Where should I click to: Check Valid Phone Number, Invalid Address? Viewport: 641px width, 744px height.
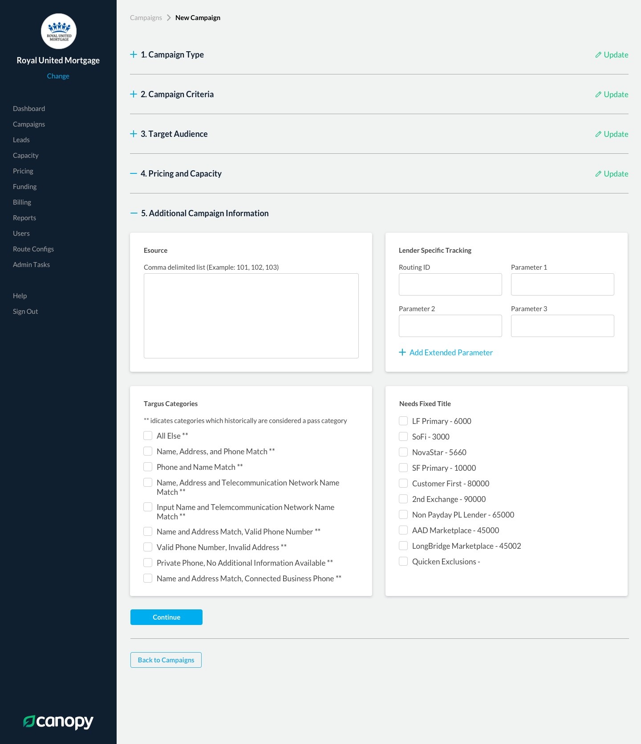point(148,547)
